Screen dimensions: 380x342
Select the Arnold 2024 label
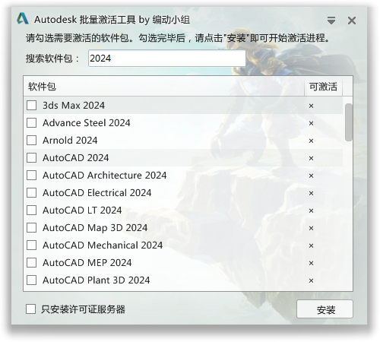pos(70,140)
